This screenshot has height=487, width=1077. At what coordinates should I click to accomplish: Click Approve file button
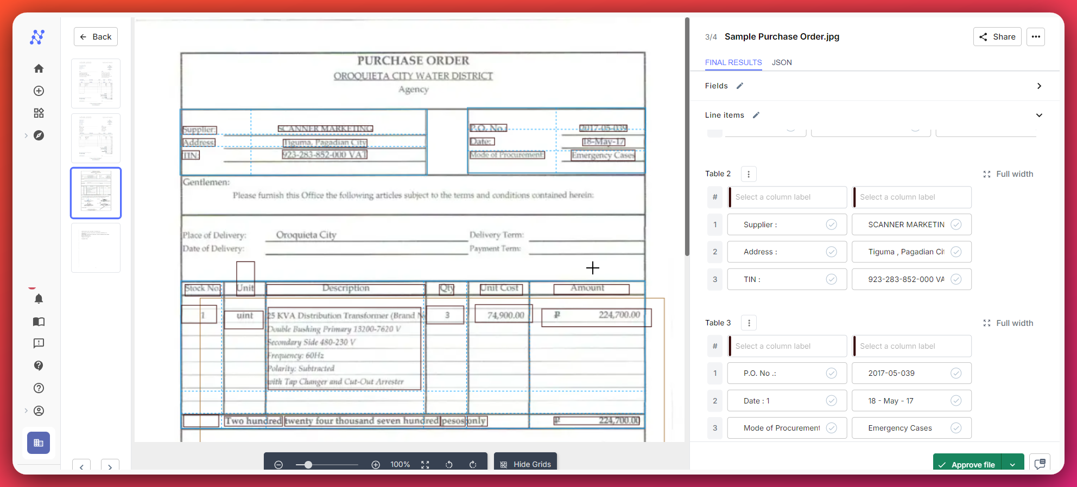(x=967, y=464)
